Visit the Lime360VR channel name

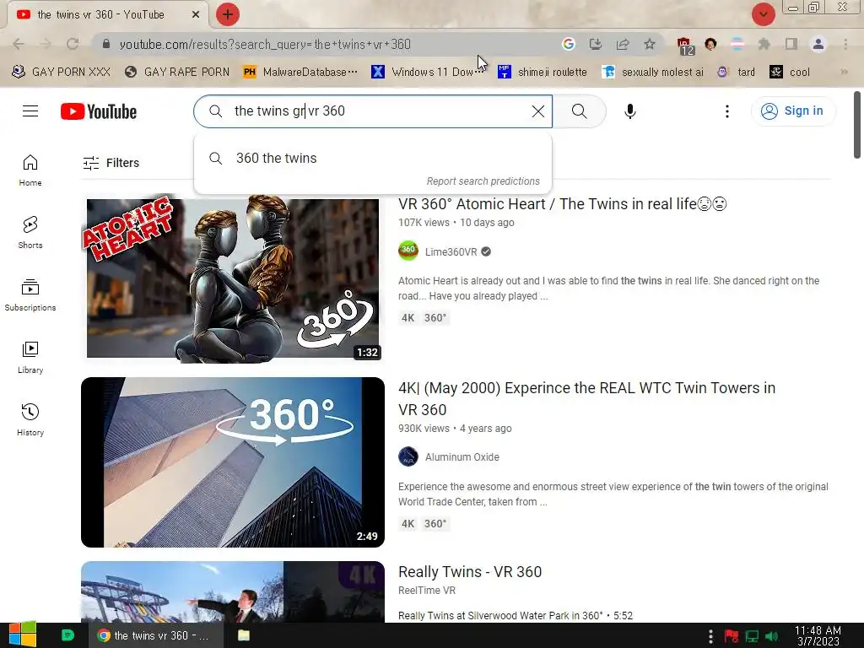[x=451, y=251]
